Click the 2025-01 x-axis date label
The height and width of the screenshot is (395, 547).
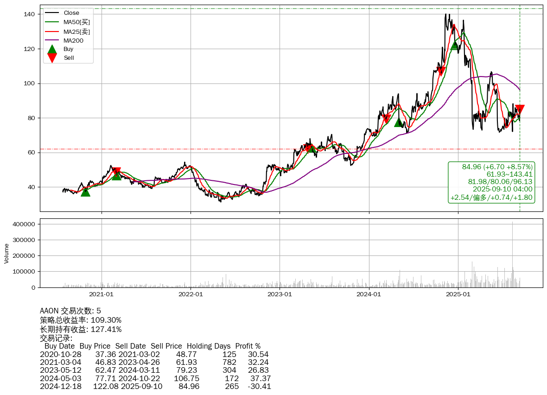458,294
